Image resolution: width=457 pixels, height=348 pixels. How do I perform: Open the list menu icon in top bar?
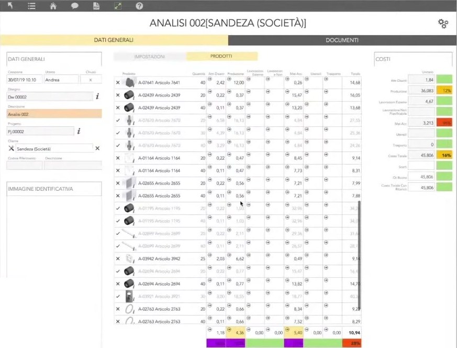[31, 6]
